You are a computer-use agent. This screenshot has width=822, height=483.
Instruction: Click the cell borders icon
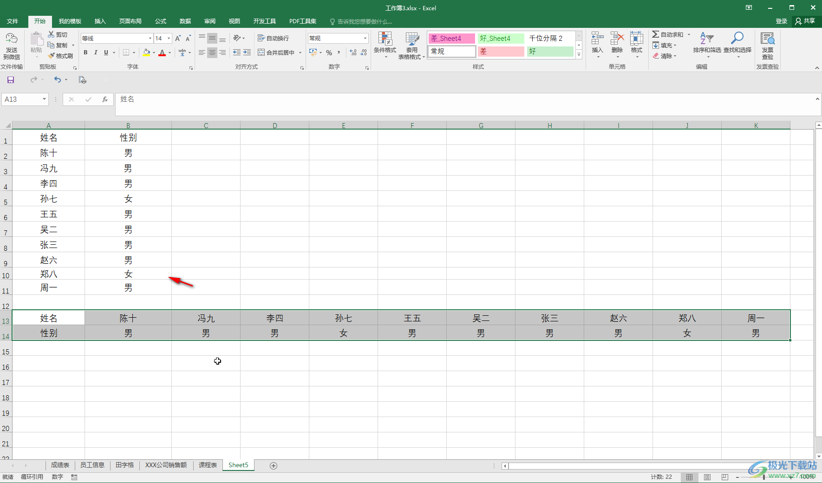126,52
